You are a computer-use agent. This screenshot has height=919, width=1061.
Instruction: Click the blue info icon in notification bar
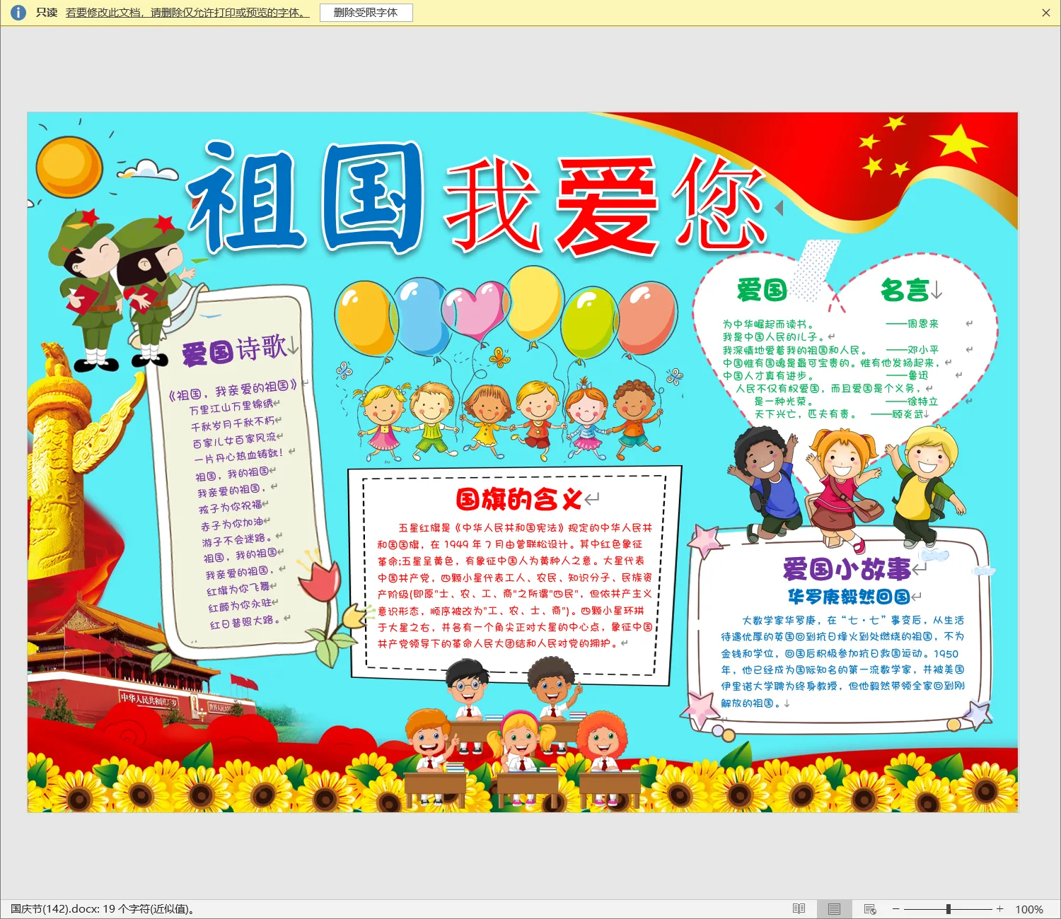(18, 13)
